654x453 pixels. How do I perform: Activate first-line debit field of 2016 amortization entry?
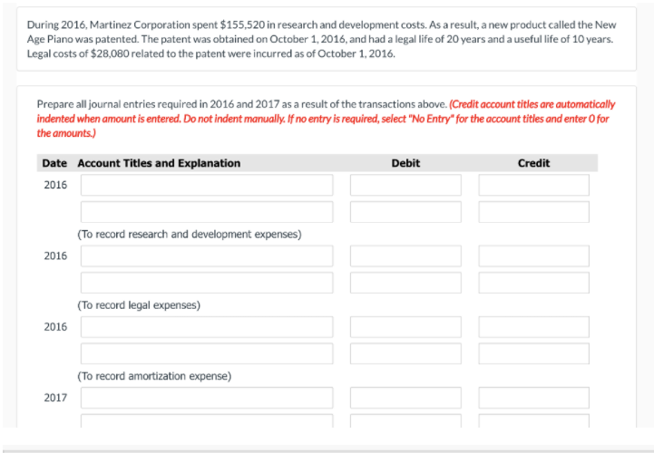click(405, 327)
